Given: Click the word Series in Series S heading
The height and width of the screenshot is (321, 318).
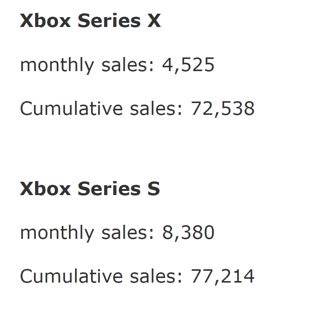Looking at the screenshot, I should (x=109, y=188).
